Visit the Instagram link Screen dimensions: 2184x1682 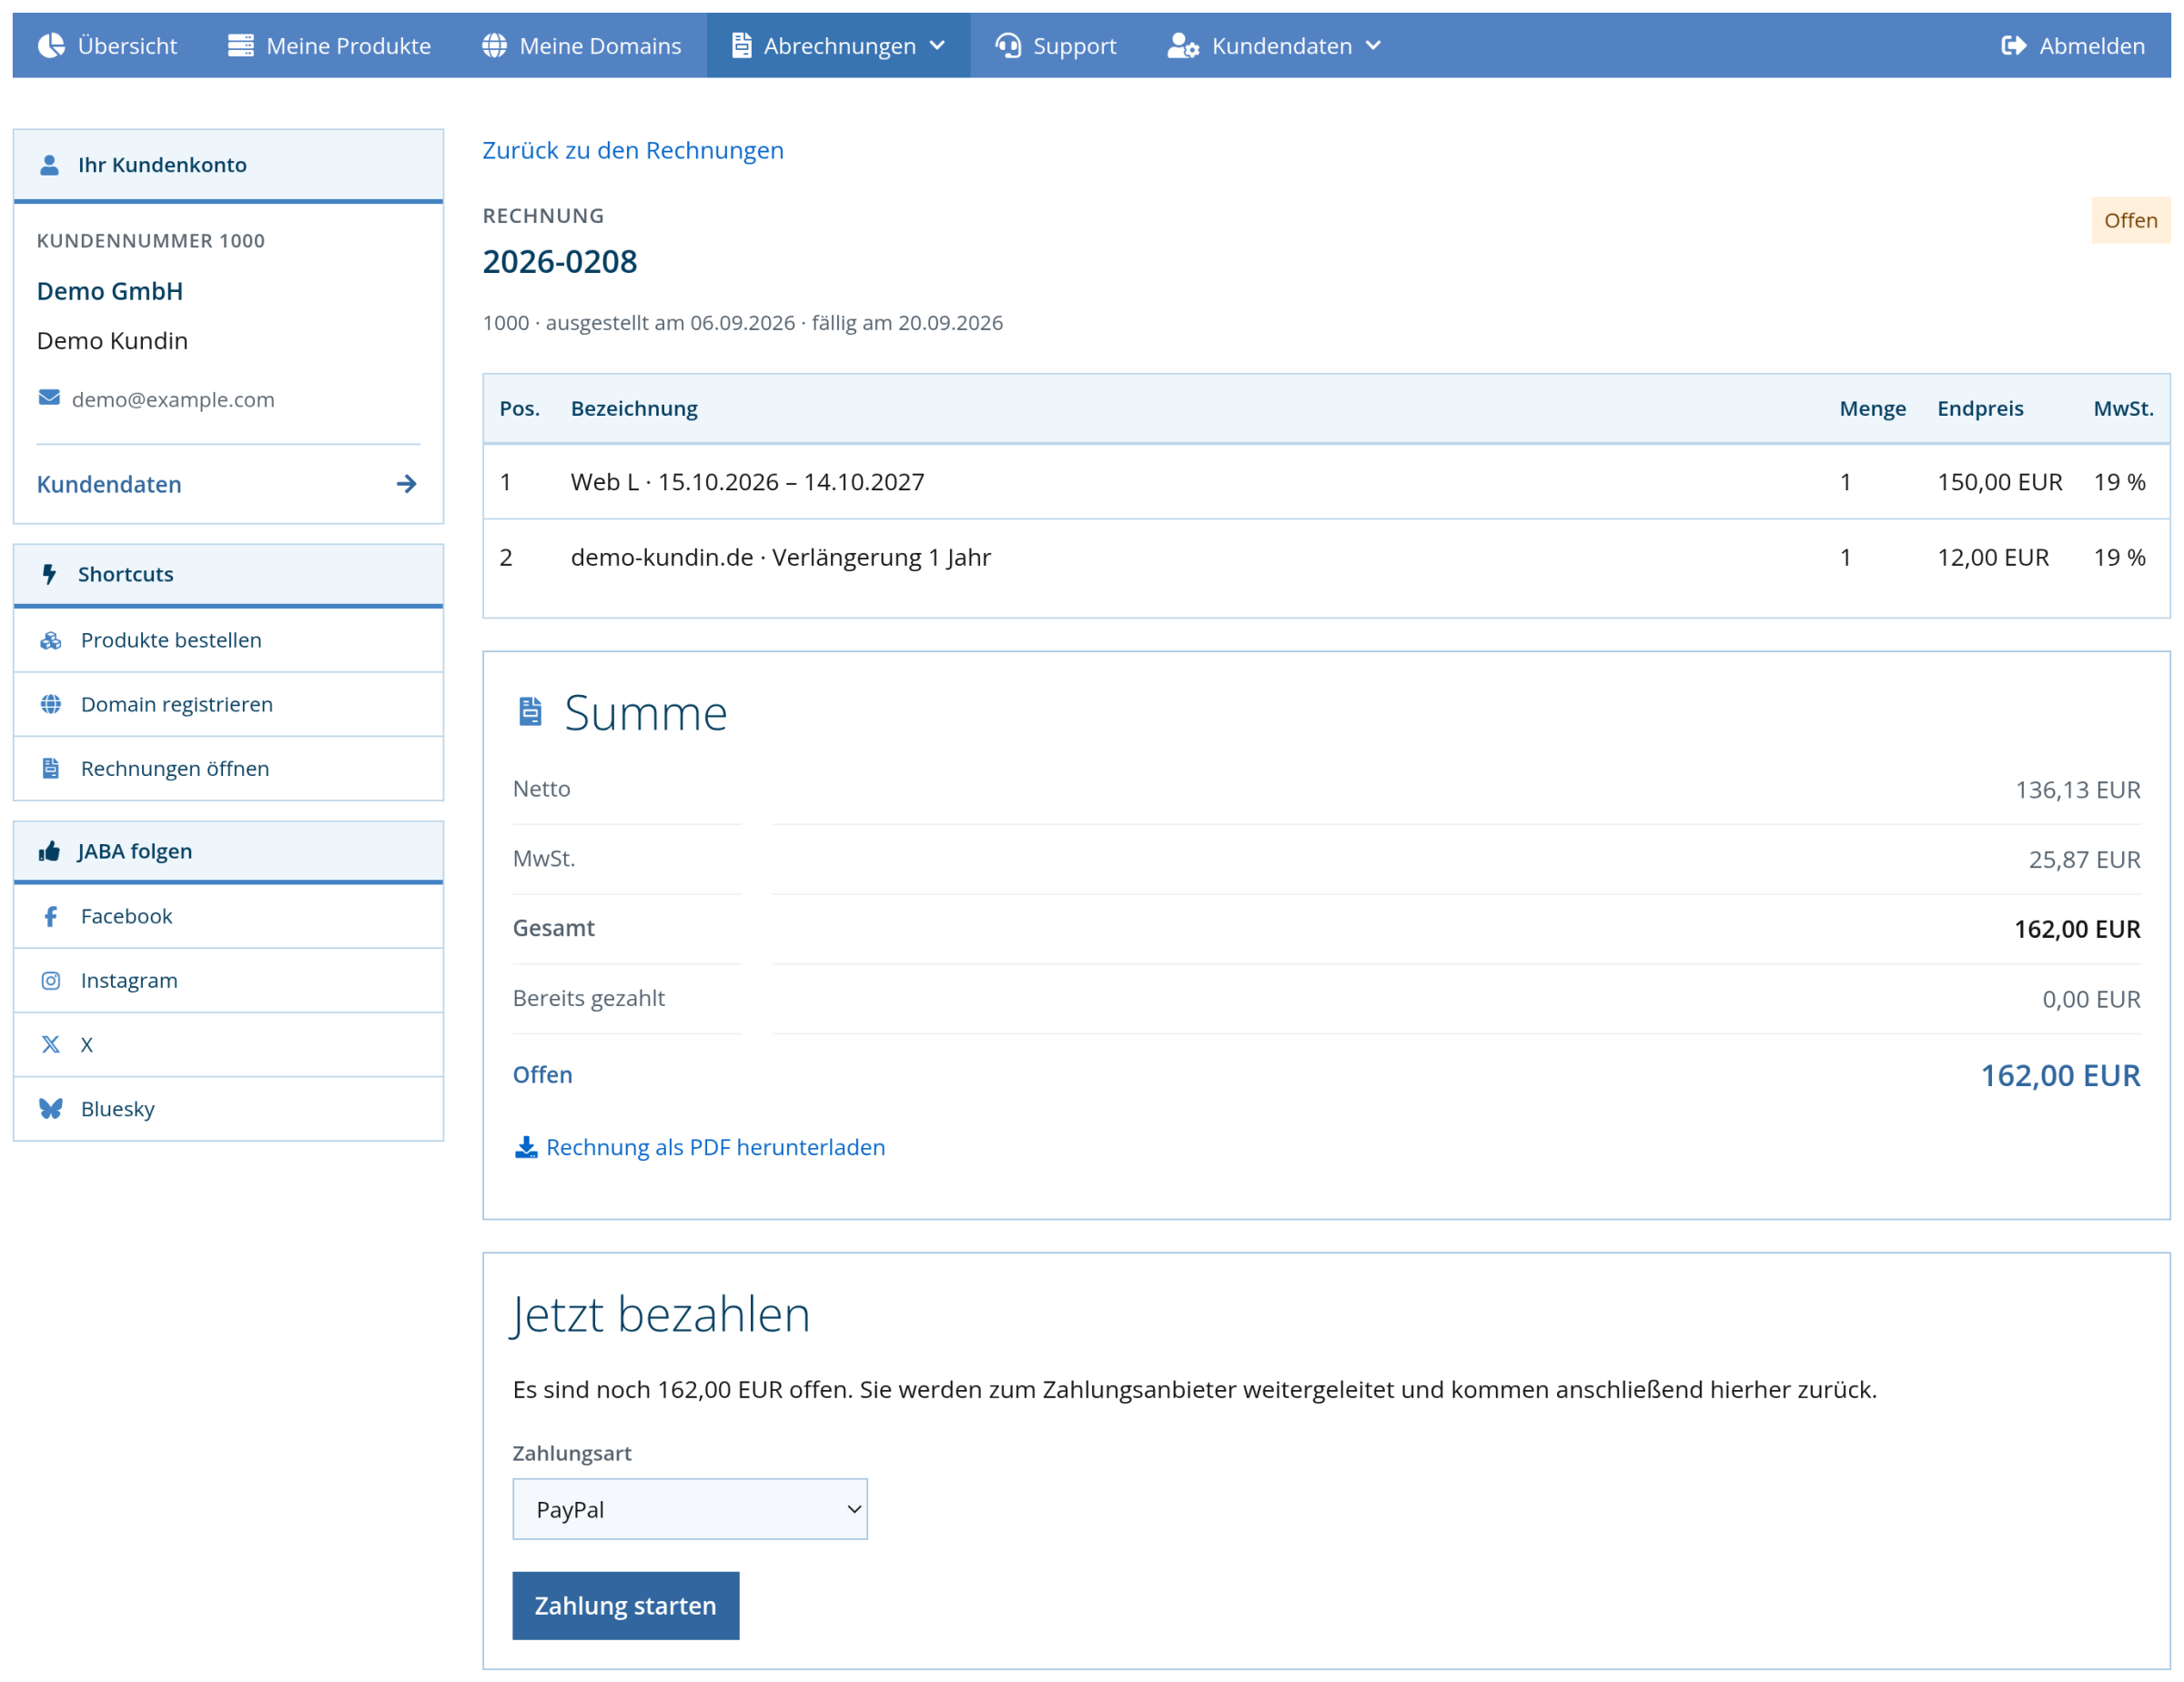[228, 980]
